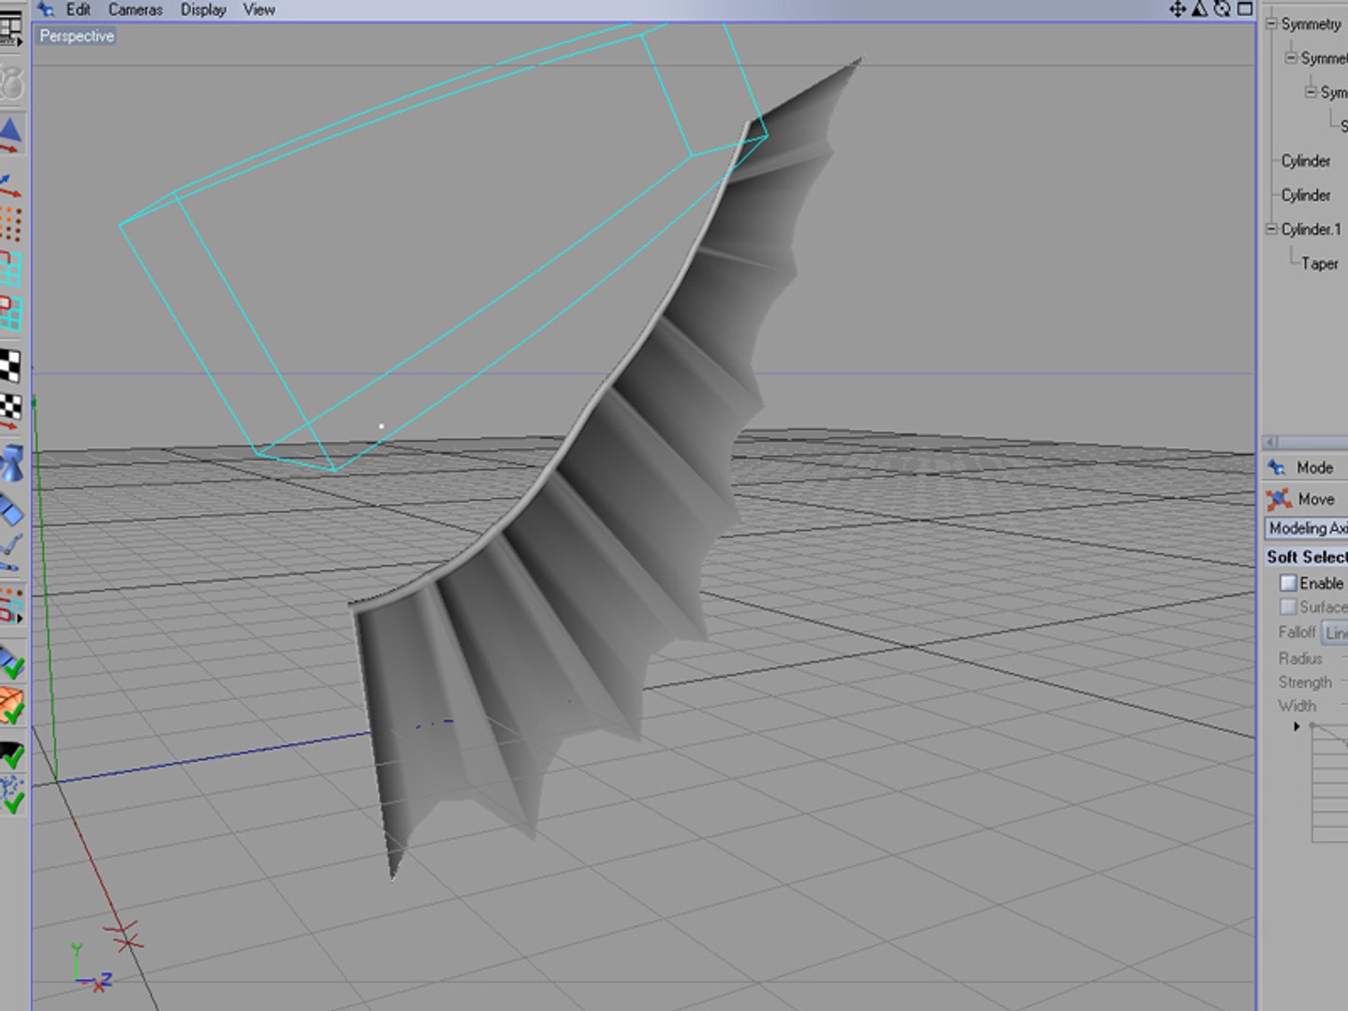Collapse the second-level Symmetry child node
Viewport: 1348px width, 1011px height.
pyautogui.click(x=1291, y=57)
